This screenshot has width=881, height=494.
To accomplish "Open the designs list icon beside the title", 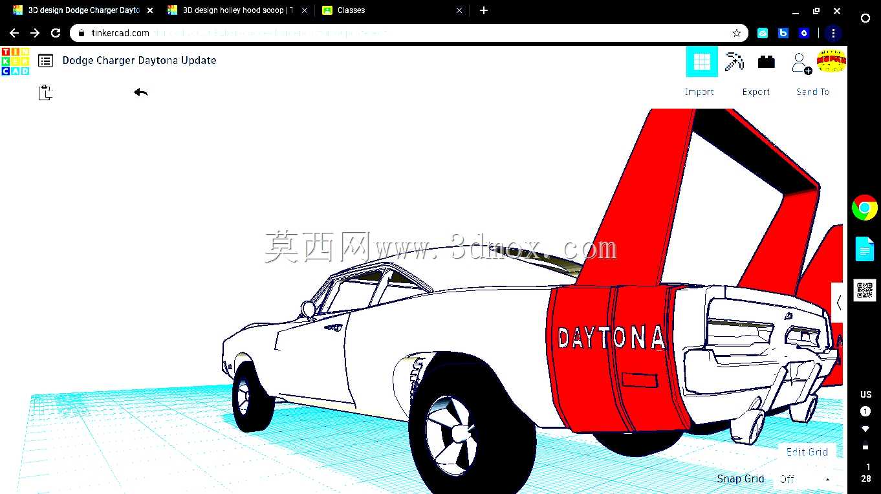I will 45,61.
